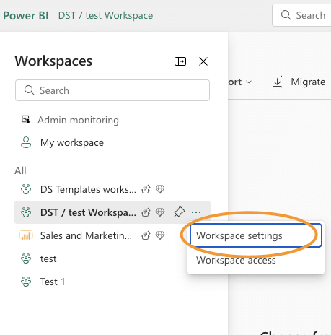Click the Migrate button

(x=299, y=82)
